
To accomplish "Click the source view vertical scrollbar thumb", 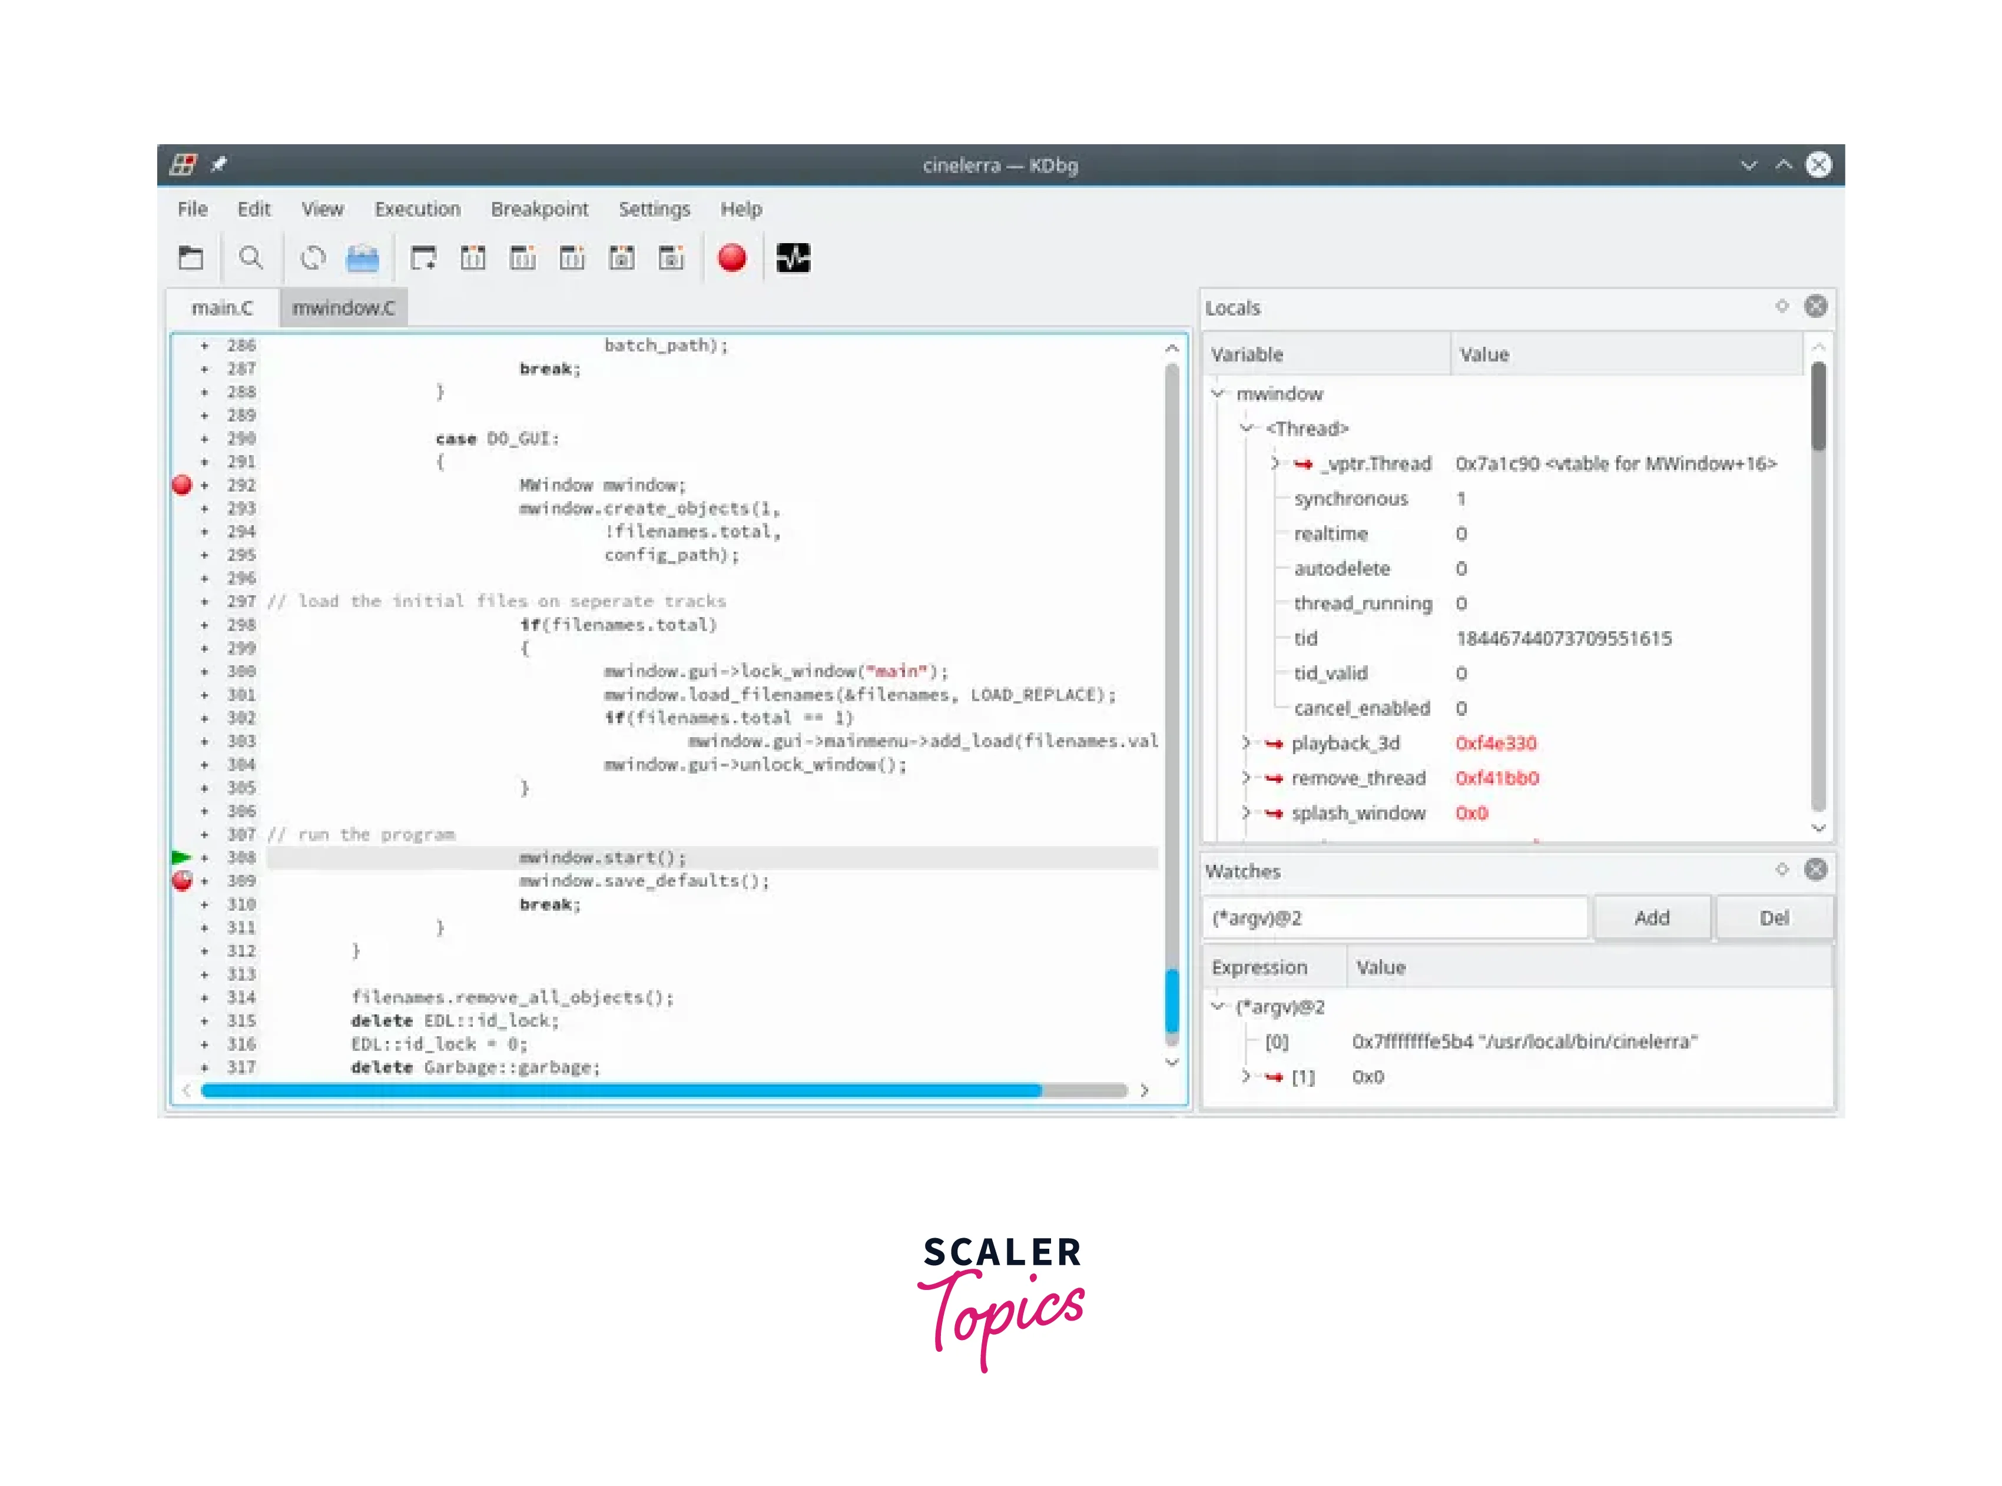I will tap(1172, 1000).
